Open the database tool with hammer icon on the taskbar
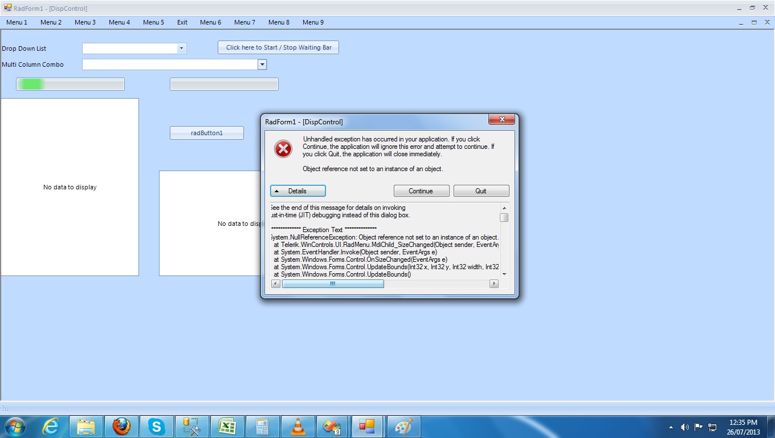 point(191,427)
